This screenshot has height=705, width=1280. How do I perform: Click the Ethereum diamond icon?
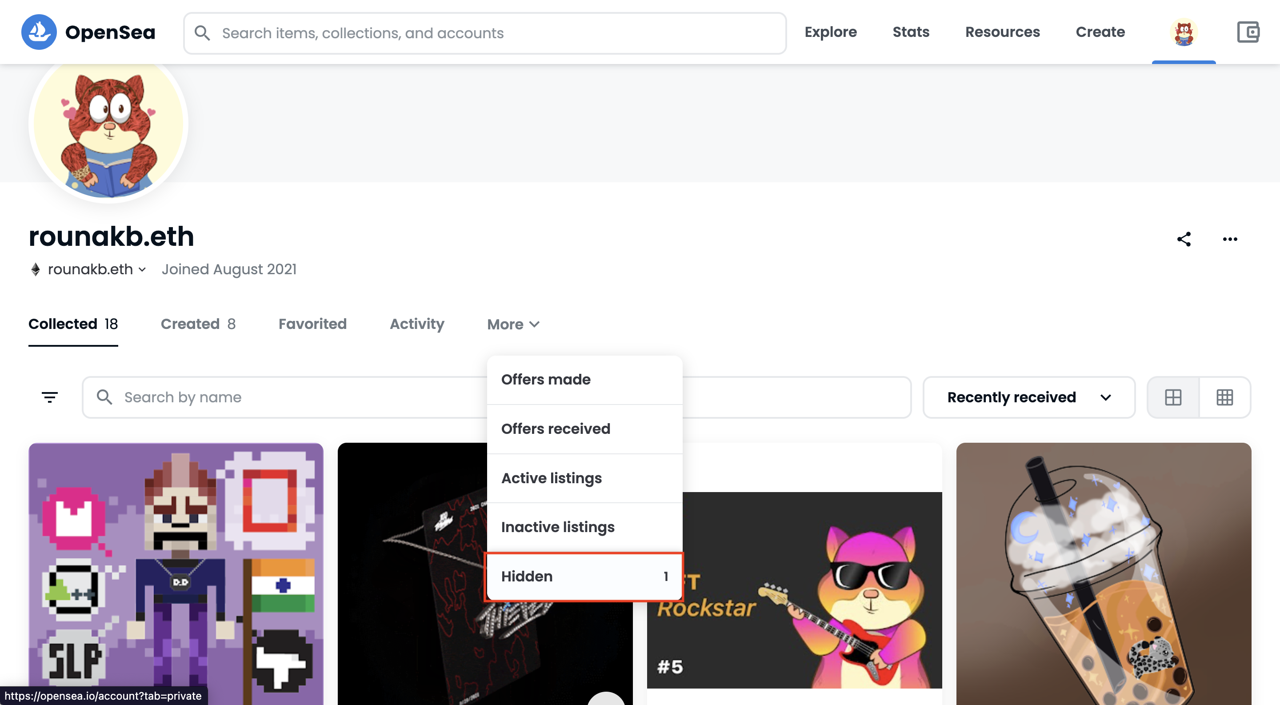[x=36, y=269]
